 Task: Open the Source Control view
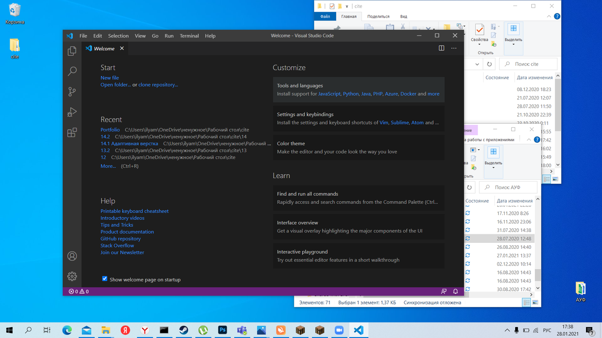pos(72,92)
